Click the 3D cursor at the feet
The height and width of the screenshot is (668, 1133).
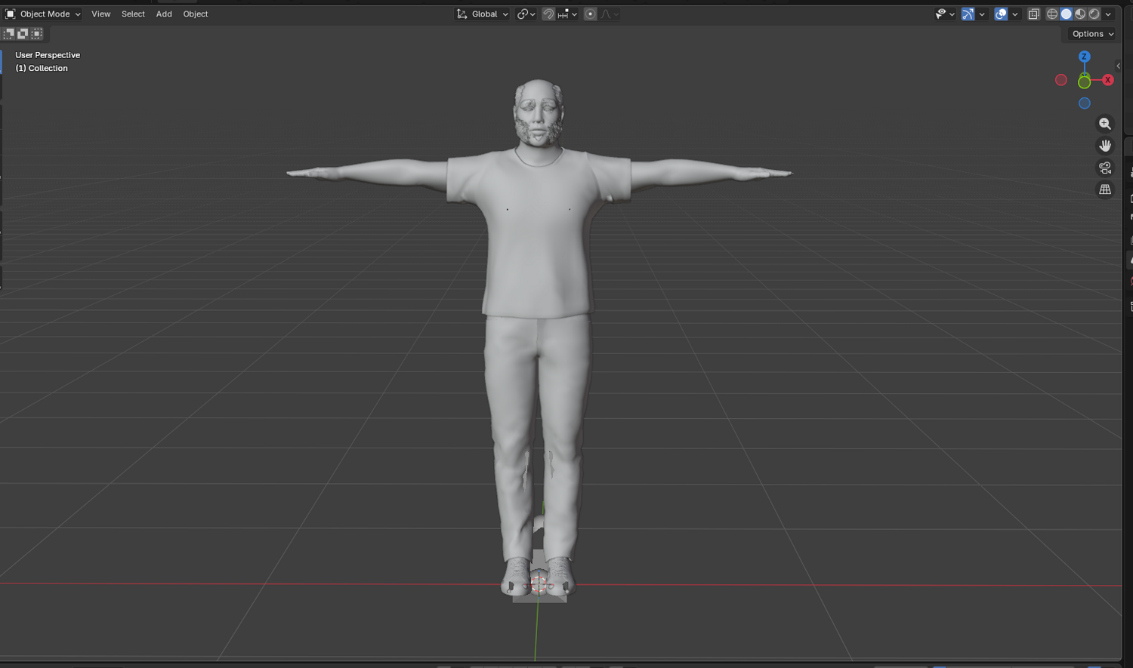coord(539,583)
